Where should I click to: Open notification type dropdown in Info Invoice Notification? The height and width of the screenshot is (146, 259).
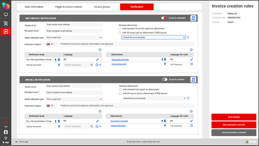pos(74,37)
